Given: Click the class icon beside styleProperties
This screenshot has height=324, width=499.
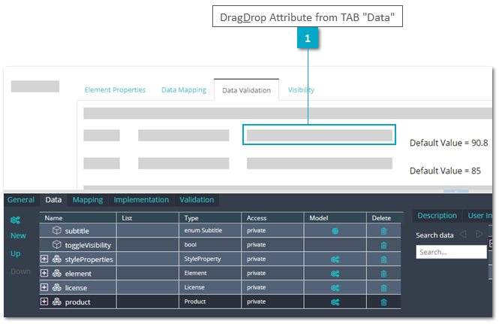Looking at the screenshot, I should (x=56, y=259).
